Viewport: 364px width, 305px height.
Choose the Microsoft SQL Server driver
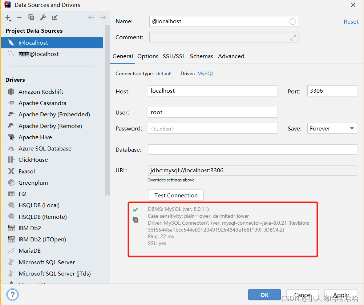(46, 262)
